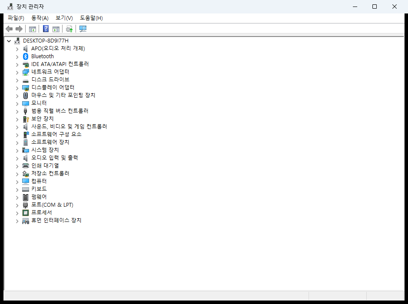
Task: Close the 장치 관리자 window
Action: click(395, 7)
